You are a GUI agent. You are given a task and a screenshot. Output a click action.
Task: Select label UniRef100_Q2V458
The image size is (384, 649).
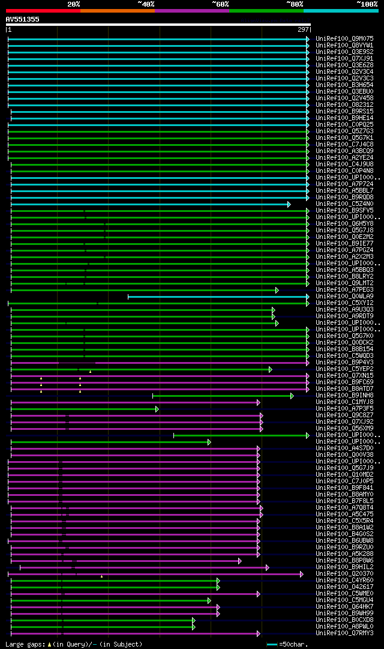point(344,98)
